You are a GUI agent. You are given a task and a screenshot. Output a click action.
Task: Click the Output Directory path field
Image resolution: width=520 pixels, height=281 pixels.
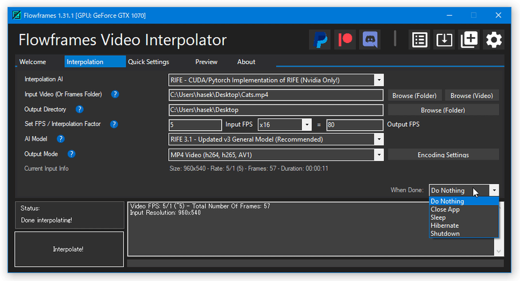[x=276, y=110]
